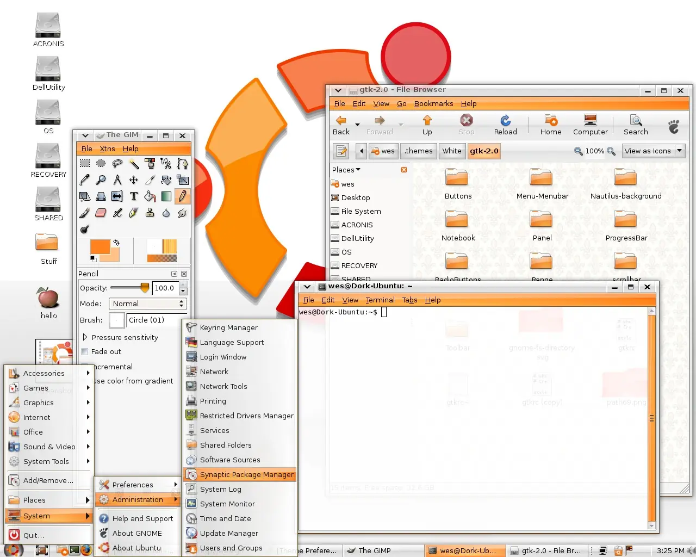The image size is (696, 557).
Task: Click Reload in the File Browser toolbar
Action: (506, 125)
